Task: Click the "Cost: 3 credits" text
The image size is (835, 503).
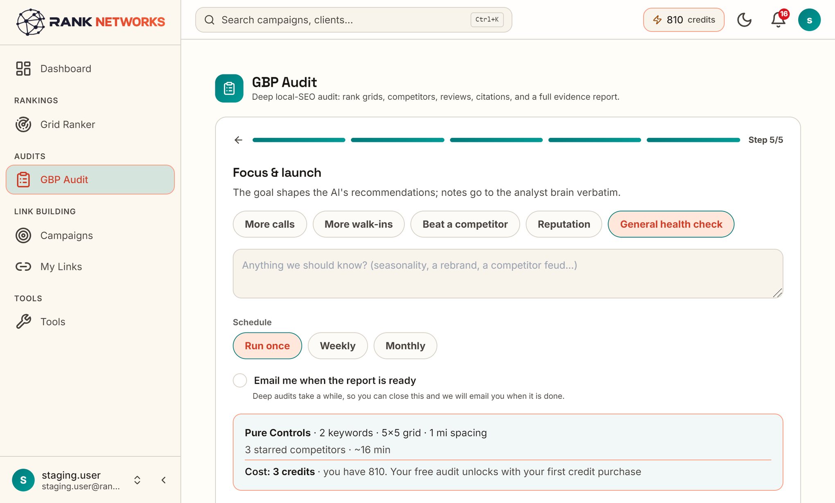Action: click(x=280, y=472)
